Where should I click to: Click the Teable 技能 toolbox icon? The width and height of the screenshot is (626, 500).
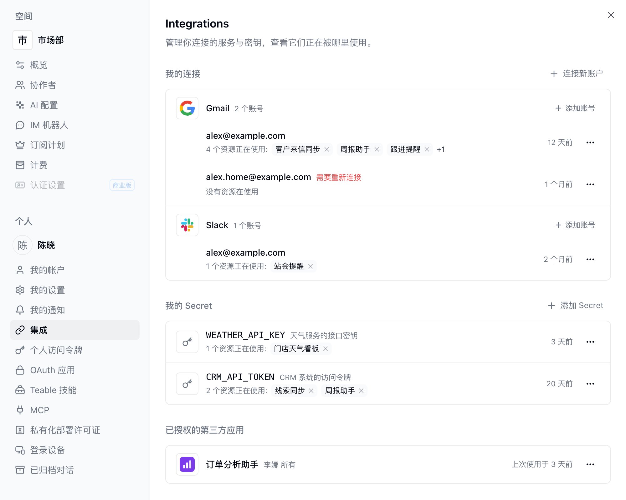coord(20,390)
